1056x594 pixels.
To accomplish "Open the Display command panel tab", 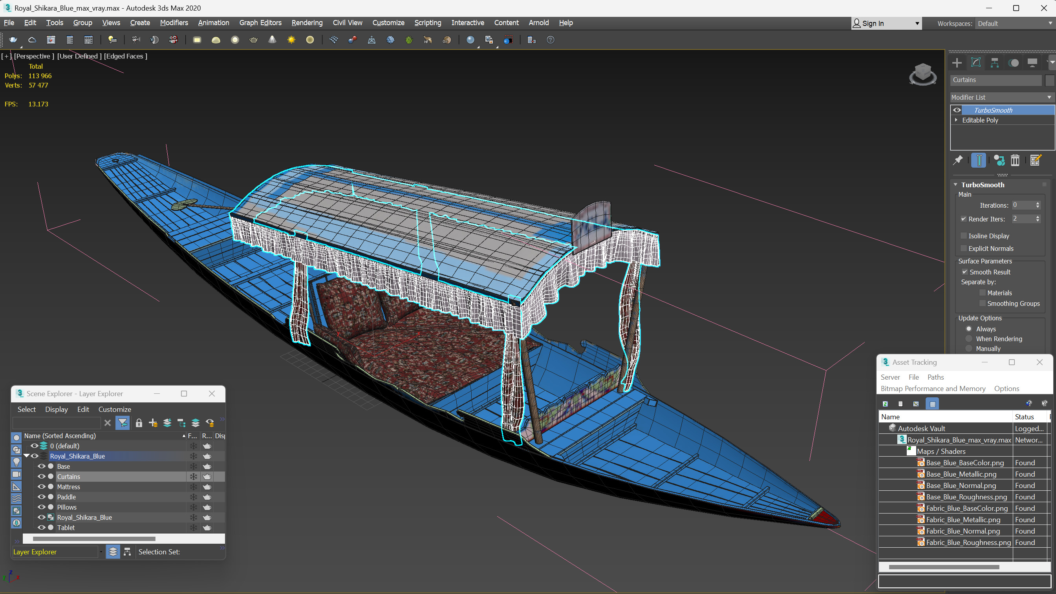I will click(1032, 63).
